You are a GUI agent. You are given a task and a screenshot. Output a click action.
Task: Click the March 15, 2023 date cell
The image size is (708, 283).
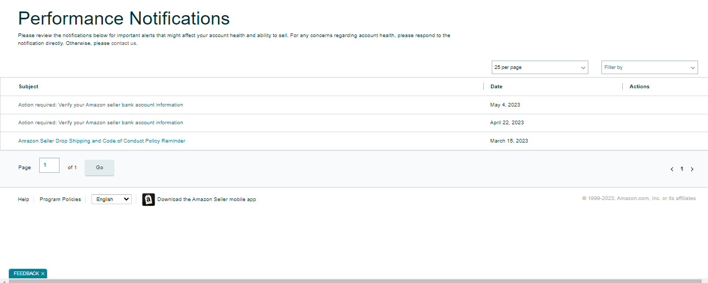(x=509, y=141)
